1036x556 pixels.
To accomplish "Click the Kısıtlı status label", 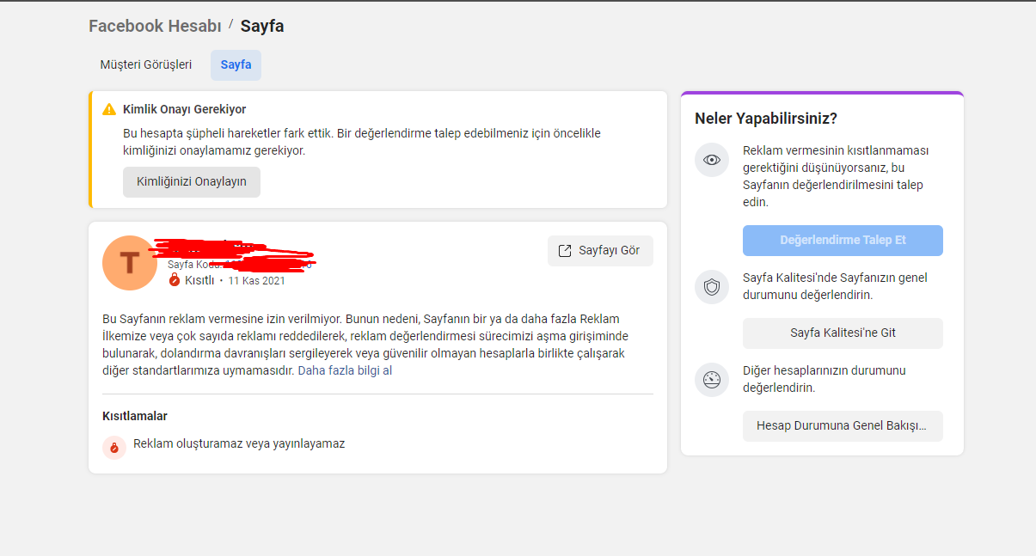I will pos(199,280).
